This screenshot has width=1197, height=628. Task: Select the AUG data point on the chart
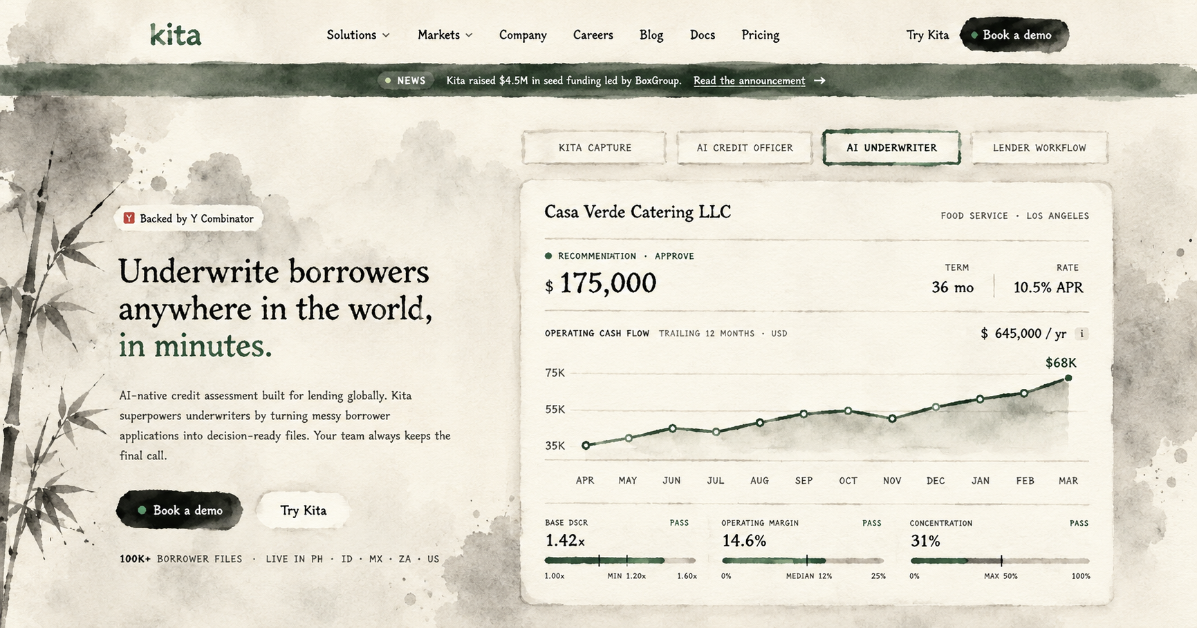pos(760,422)
